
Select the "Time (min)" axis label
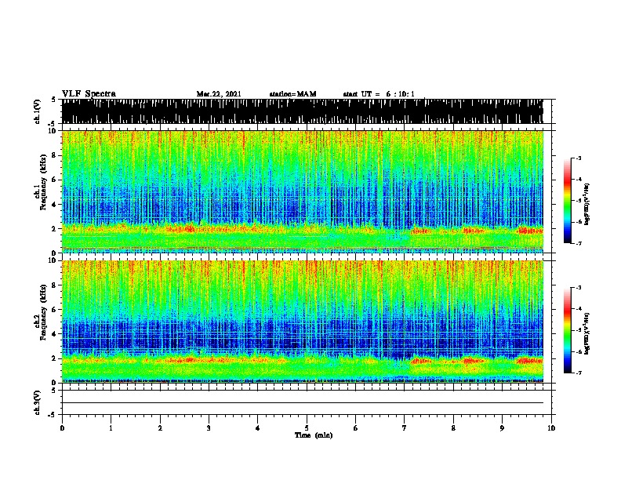coord(314,435)
